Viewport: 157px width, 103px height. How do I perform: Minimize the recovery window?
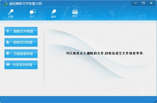click(x=135, y=3)
